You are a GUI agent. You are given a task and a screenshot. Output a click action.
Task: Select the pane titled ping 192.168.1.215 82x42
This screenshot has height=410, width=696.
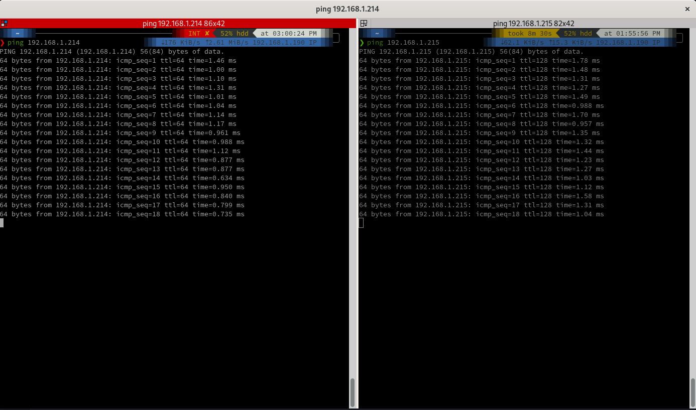tap(525, 23)
